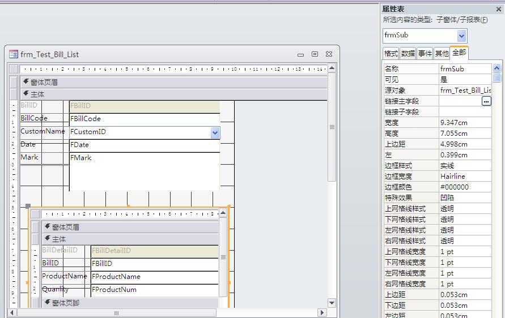The image size is (505, 318).
Task: Click the 高度 value 7.055cm
Action: (465, 134)
